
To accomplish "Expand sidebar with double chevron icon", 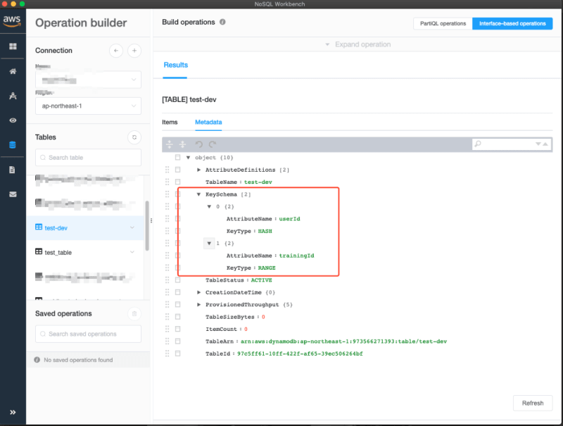I will 13,412.
